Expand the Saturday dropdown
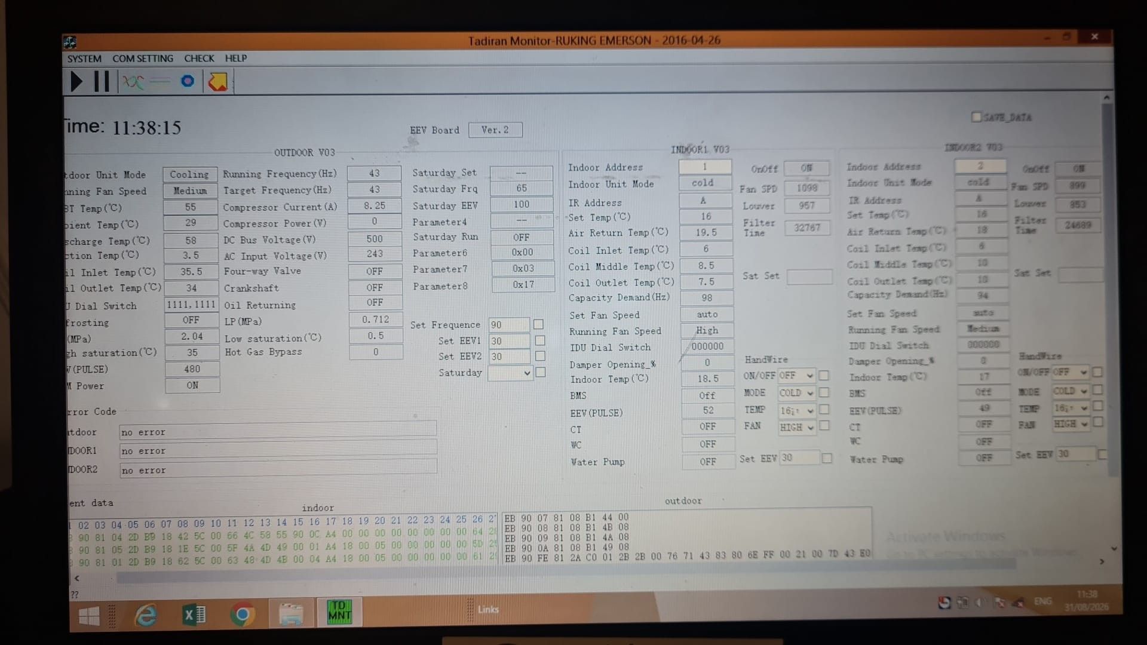Viewport: 1147px width, 645px height. pos(510,373)
